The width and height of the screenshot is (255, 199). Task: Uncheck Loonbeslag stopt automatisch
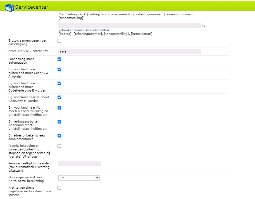[x=59, y=59]
